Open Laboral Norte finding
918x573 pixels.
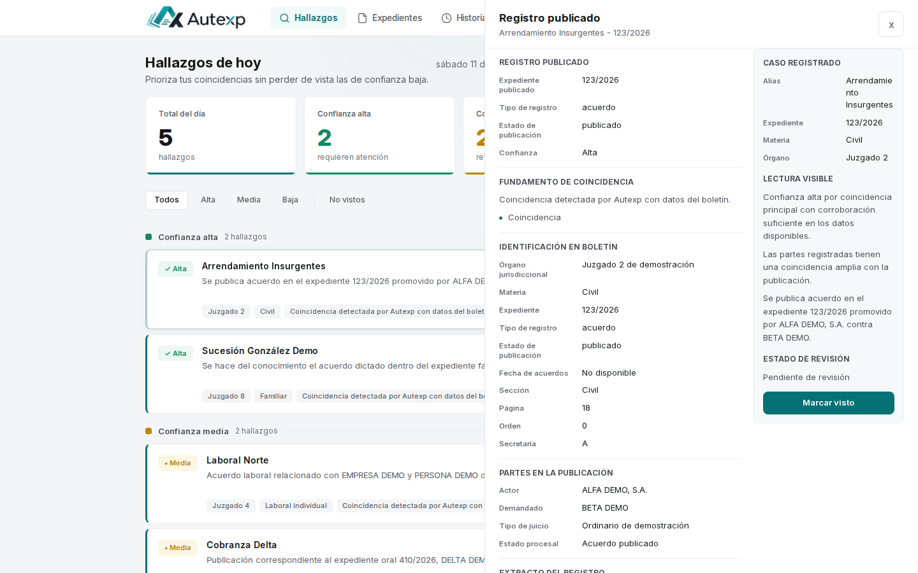point(316,484)
